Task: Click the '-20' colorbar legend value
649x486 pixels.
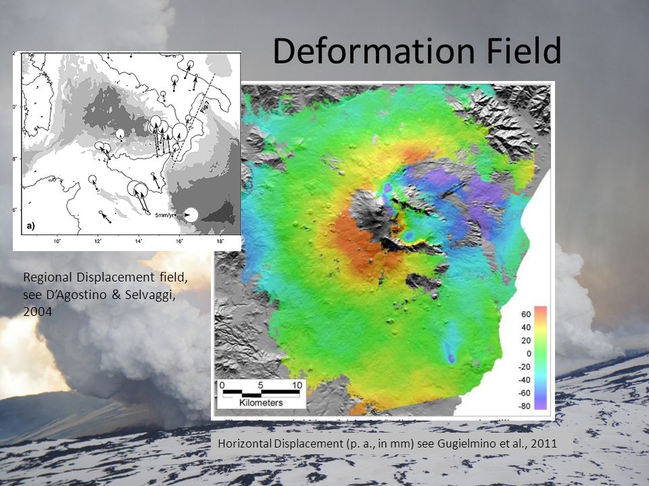Action: click(524, 367)
